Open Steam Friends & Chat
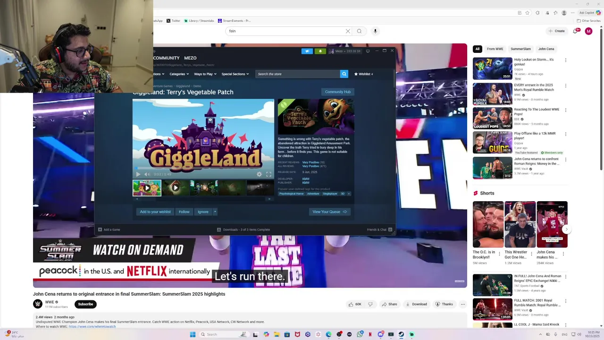604x340 pixels. click(x=379, y=229)
